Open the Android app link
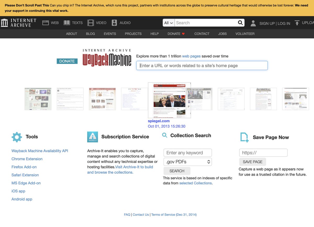The height and width of the screenshot is (227, 314). pyautogui.click(x=22, y=199)
